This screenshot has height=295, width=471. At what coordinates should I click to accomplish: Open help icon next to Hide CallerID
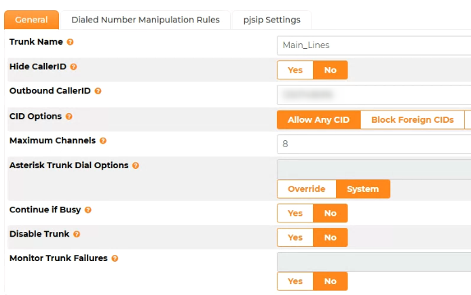[73, 66]
